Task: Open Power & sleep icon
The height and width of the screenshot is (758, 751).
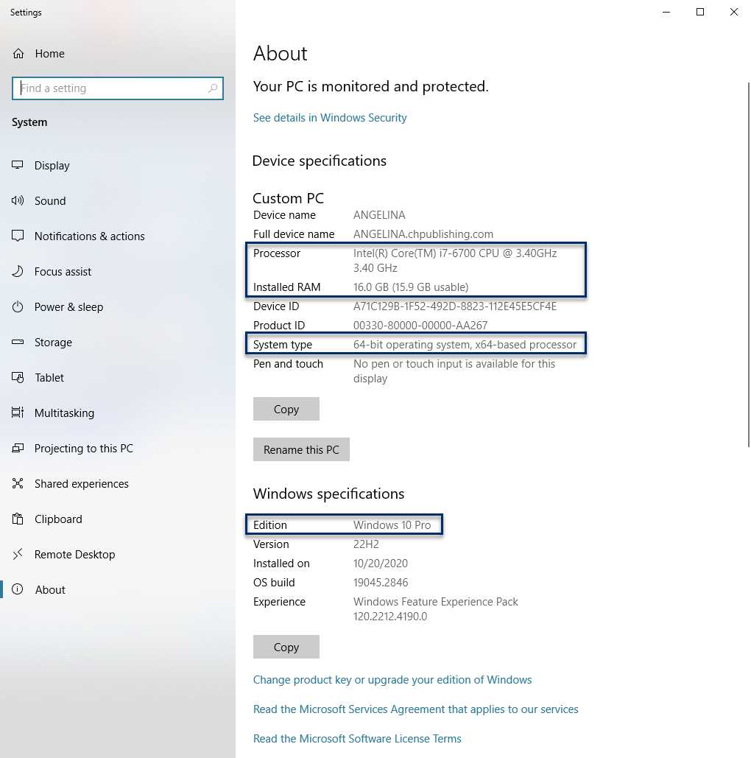Action: (18, 307)
